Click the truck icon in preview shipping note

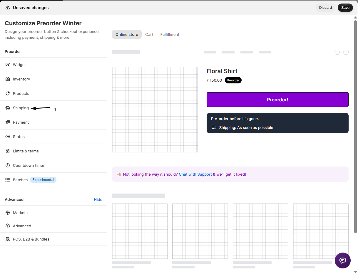click(214, 127)
